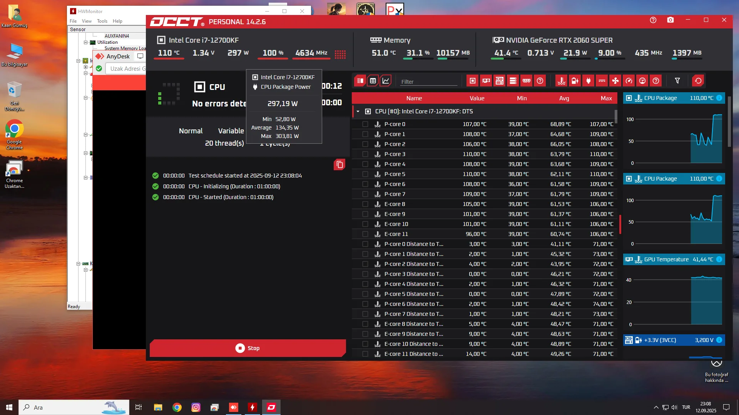
Task: Click the funnel filter icon
Action: click(x=677, y=81)
